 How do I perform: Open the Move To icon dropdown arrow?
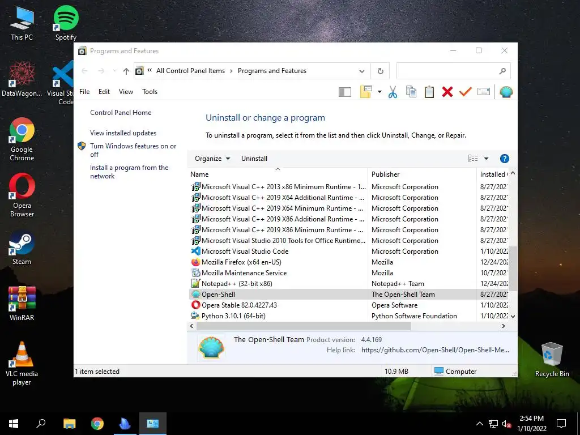pyautogui.click(x=379, y=92)
